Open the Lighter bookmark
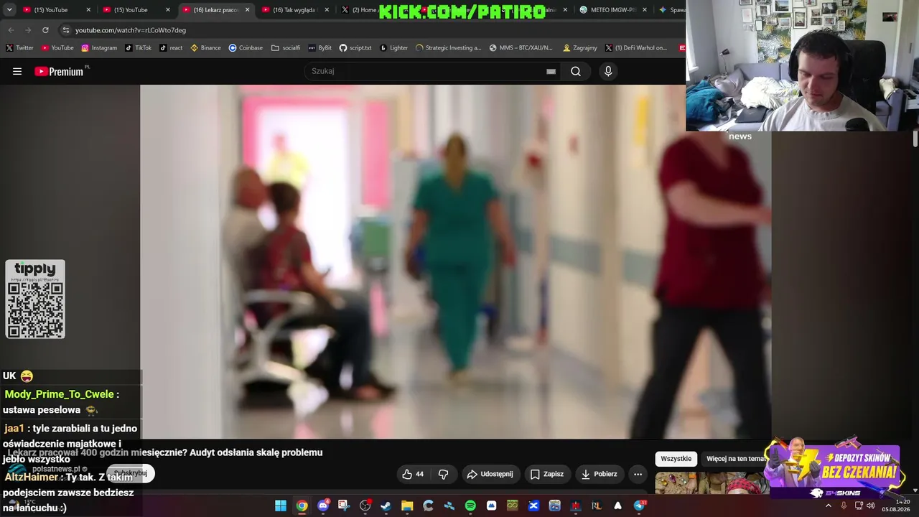919x517 pixels. point(393,48)
